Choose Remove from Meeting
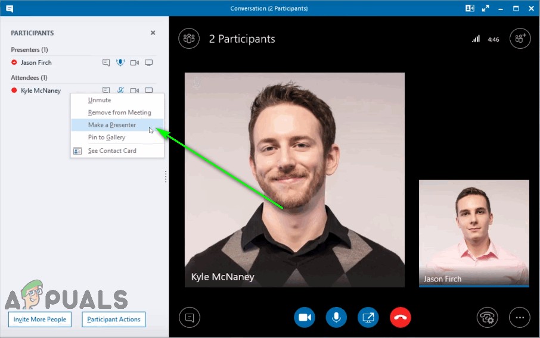 coord(117,112)
